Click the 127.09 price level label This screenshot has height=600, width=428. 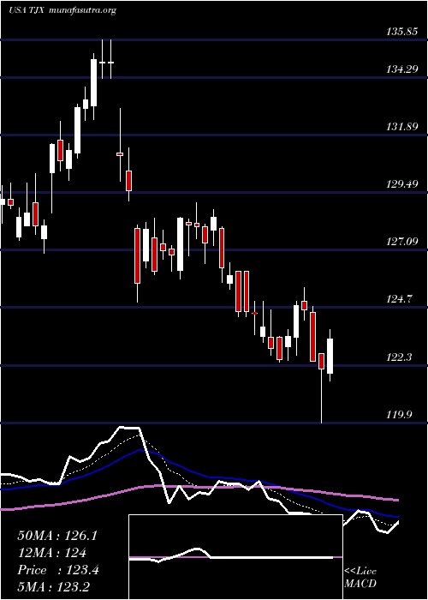(x=401, y=242)
